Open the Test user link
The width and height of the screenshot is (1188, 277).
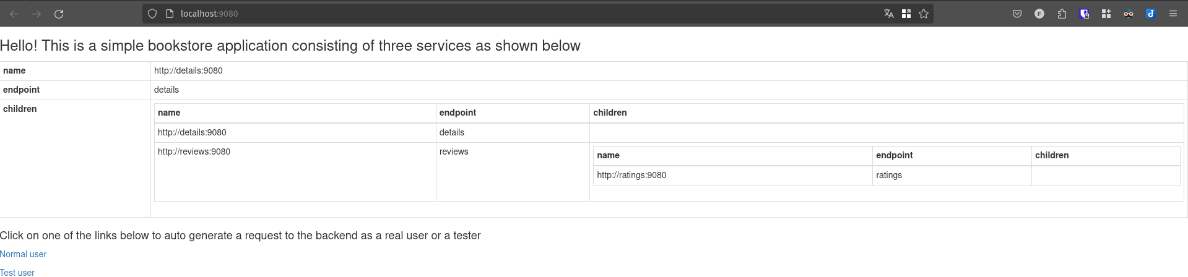pos(17,272)
